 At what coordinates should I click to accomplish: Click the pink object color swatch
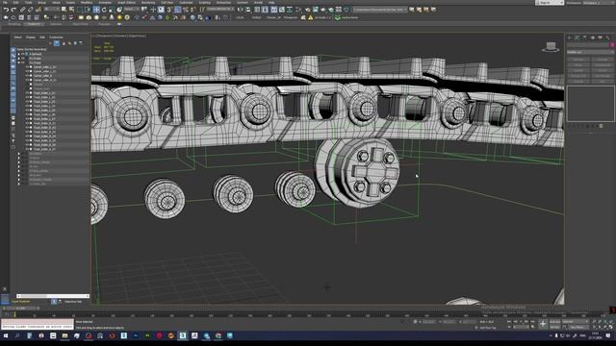(612, 45)
